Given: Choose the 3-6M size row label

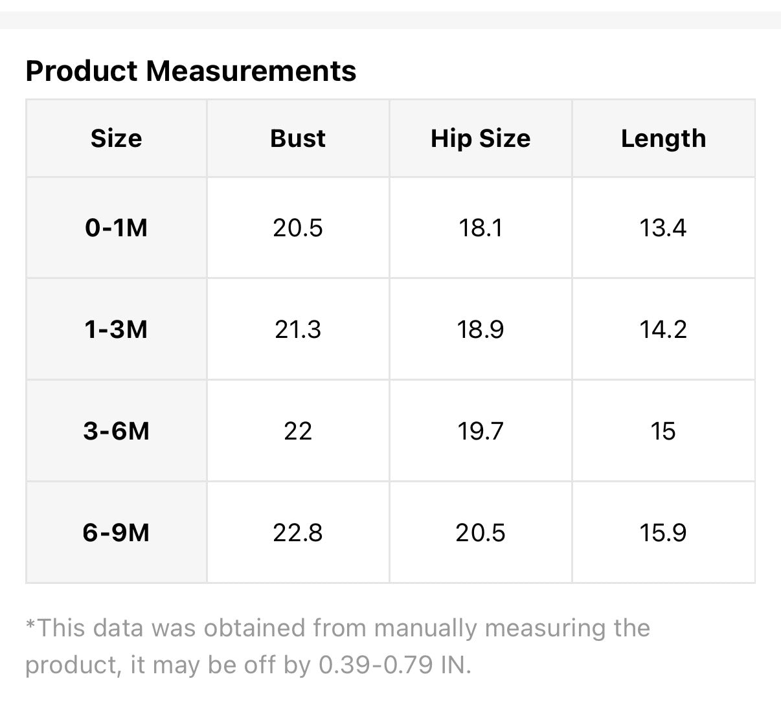Looking at the screenshot, I should [117, 431].
